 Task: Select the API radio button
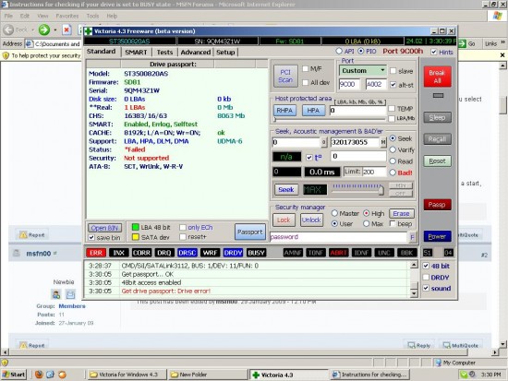[339, 51]
